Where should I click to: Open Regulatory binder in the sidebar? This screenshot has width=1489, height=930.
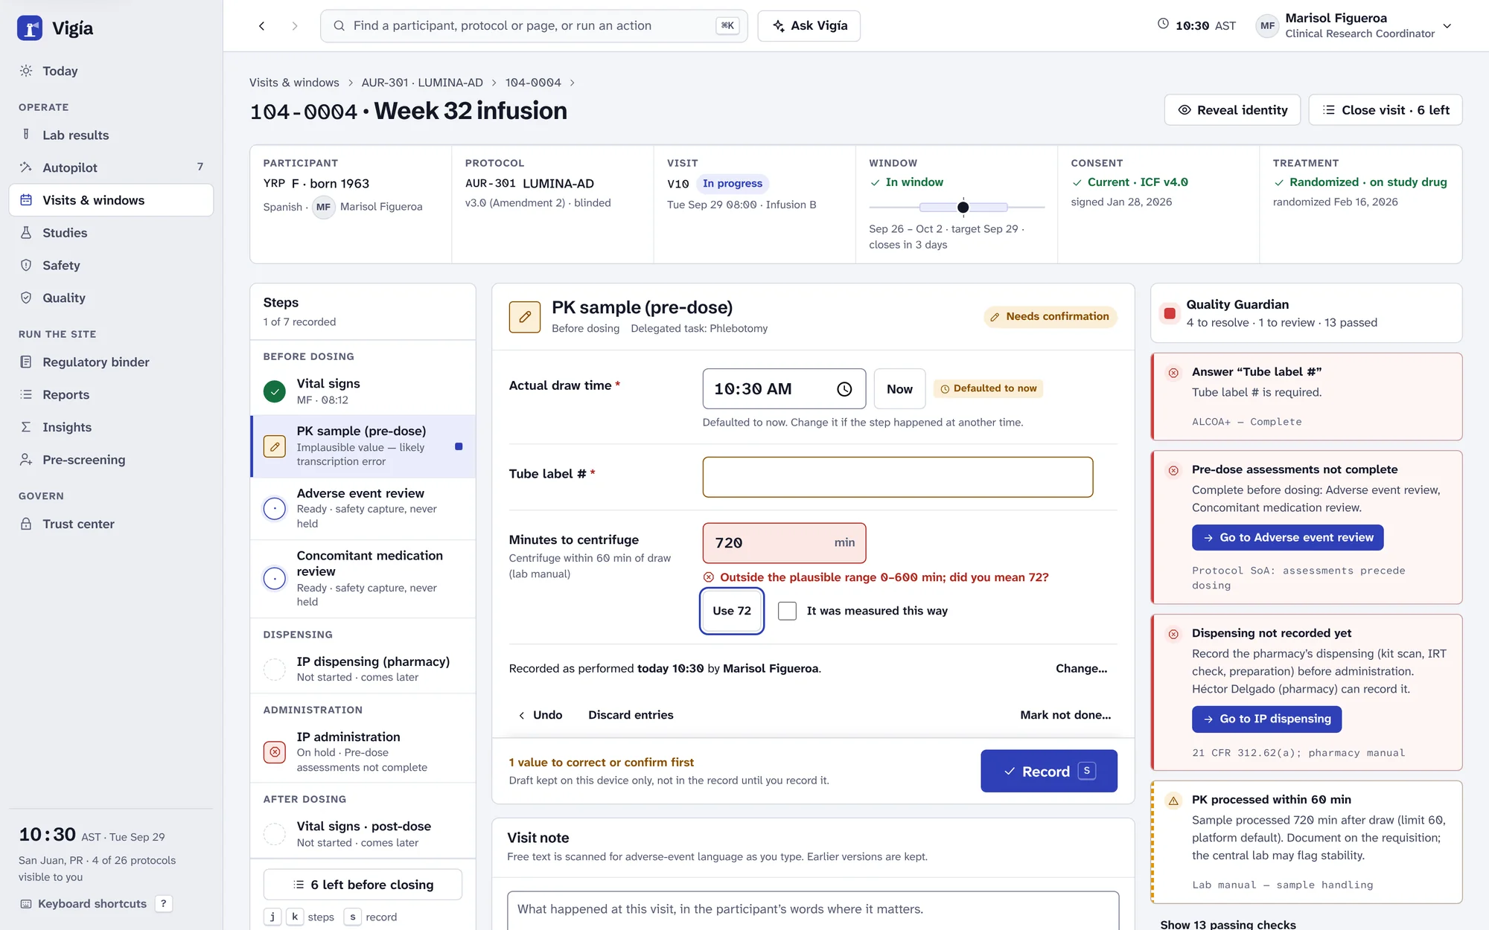111,362
